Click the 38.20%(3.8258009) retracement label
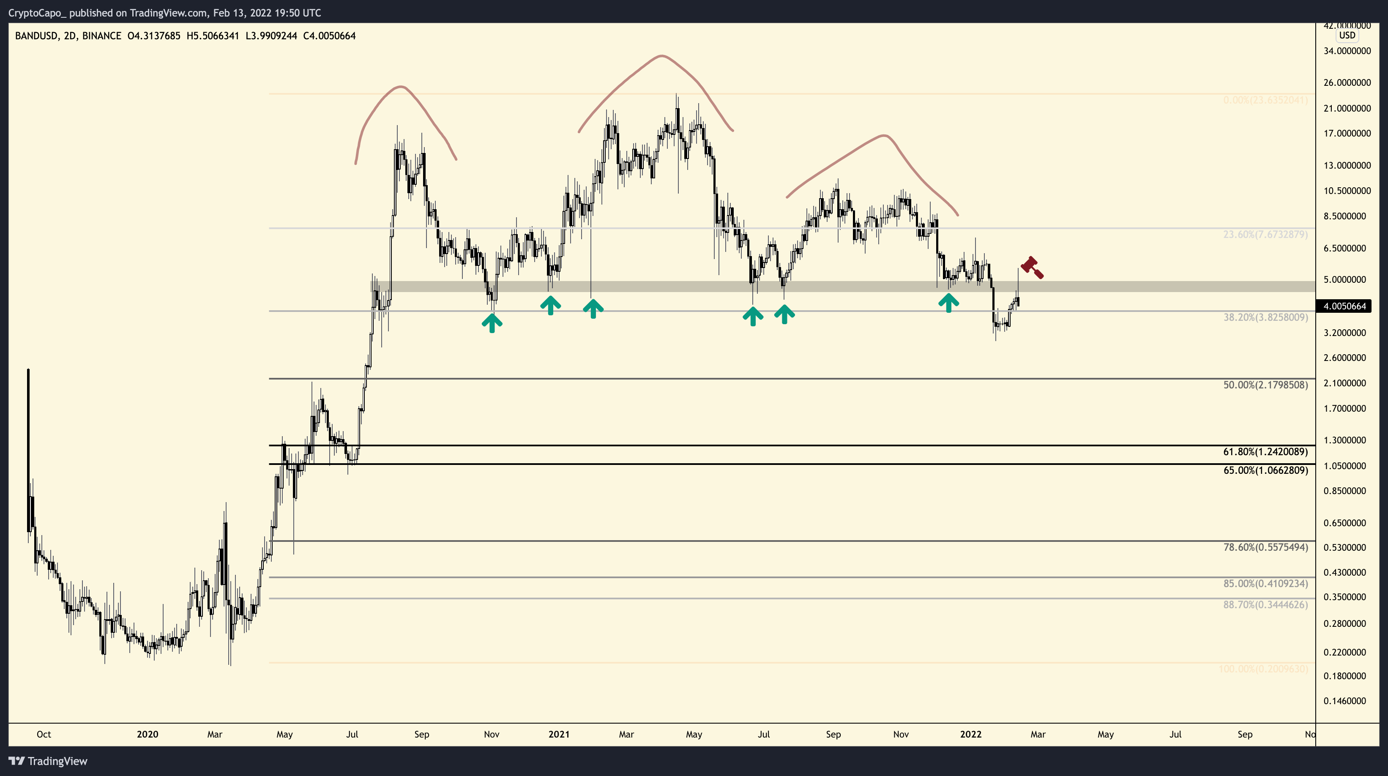The width and height of the screenshot is (1388, 776). tap(1265, 317)
